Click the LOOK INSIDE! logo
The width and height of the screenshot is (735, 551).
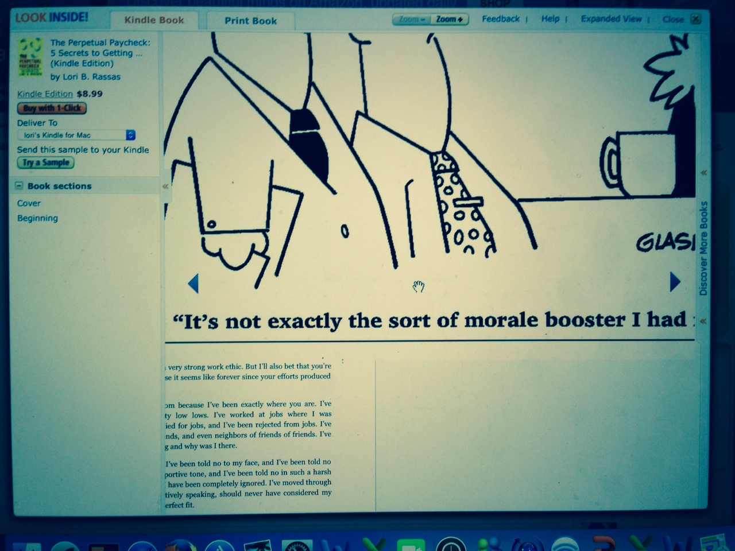click(x=52, y=17)
